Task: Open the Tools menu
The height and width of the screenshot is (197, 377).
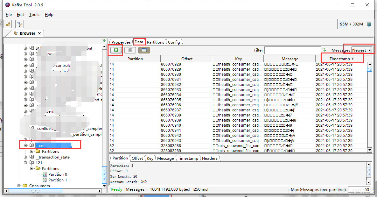Action: pos(34,14)
